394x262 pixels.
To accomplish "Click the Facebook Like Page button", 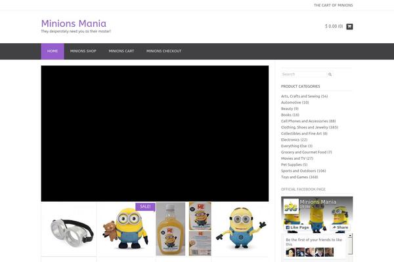I will coord(297,227).
